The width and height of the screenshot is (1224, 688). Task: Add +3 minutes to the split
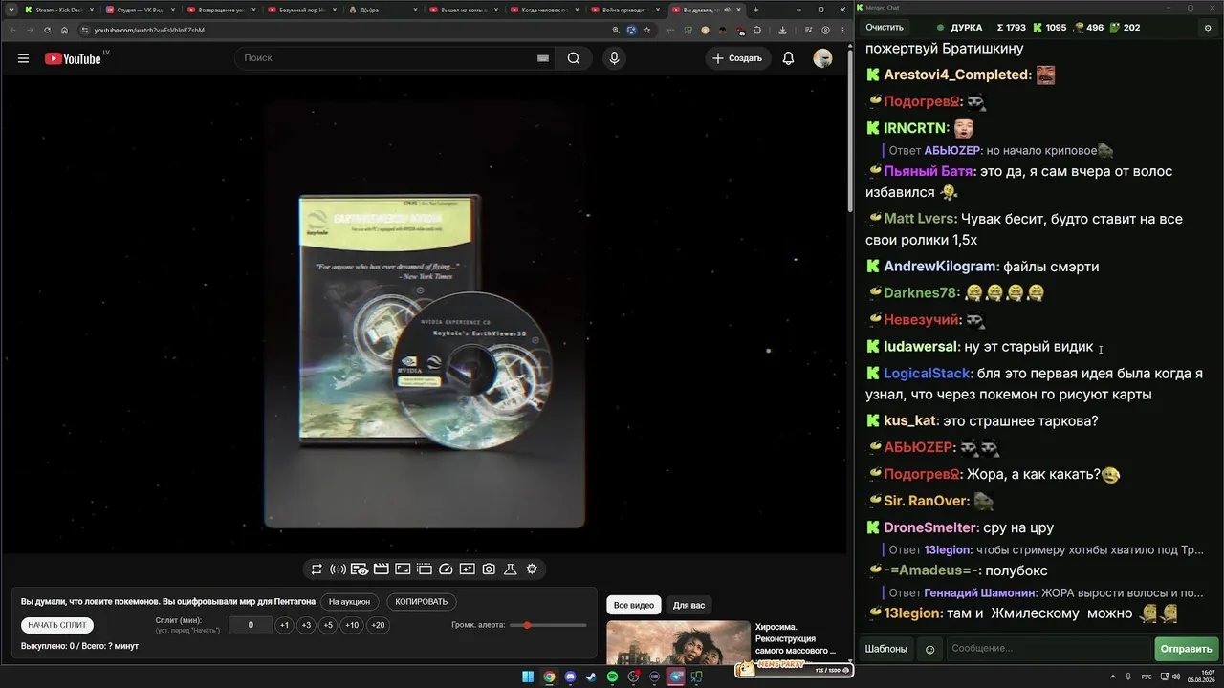coord(306,626)
